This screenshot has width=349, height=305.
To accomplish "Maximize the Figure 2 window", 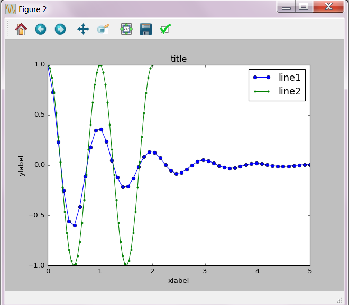I will tap(304, 6).
